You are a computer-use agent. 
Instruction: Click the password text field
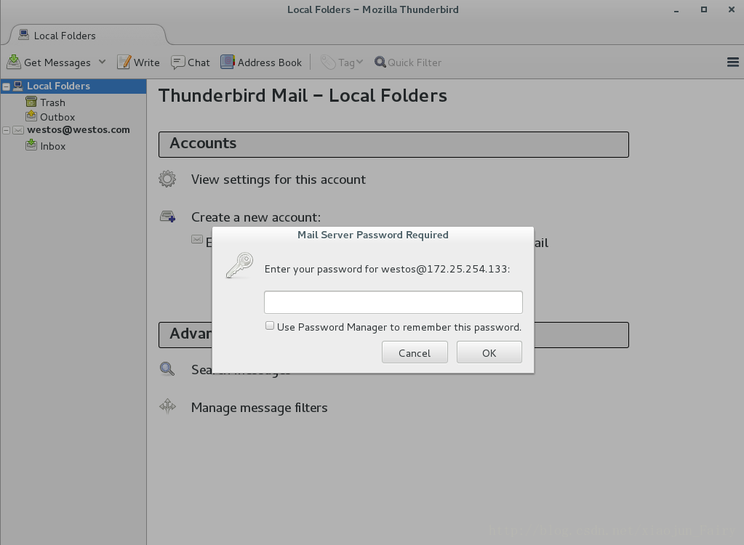(393, 302)
